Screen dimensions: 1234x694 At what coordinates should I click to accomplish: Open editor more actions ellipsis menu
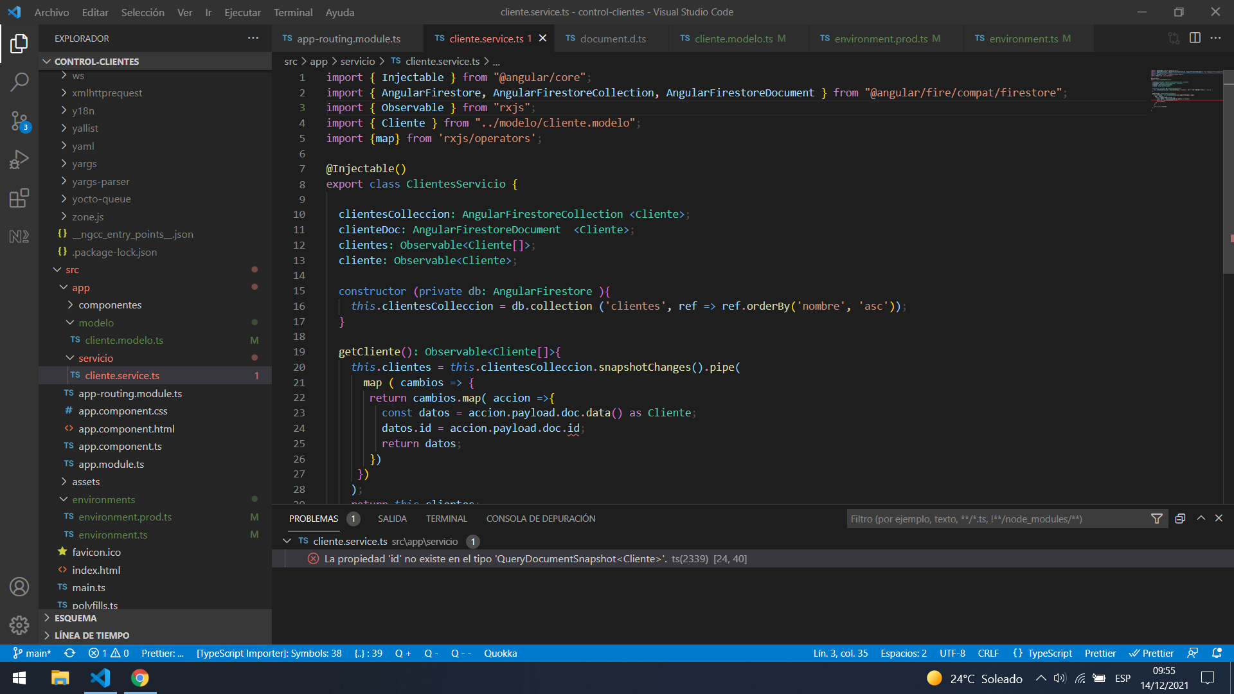[x=1215, y=38]
